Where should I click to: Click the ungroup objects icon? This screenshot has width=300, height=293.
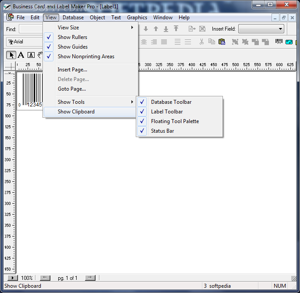click(245, 42)
